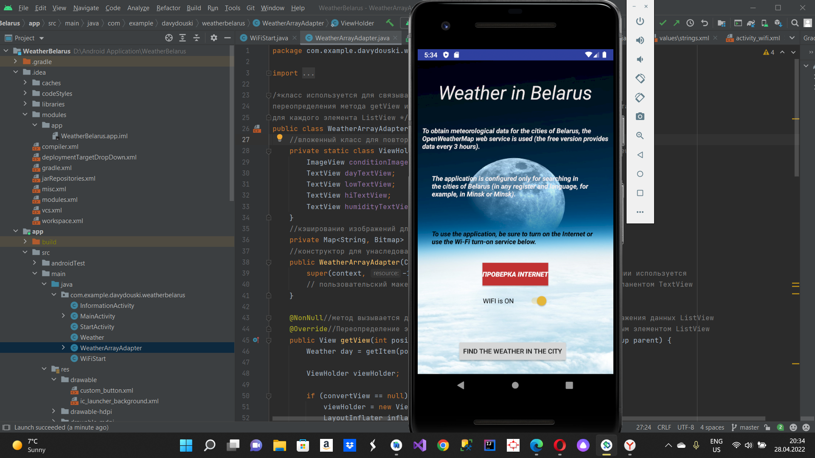815x458 pixels.
Task: Click emulator sidebar home circle icon
Action: [x=640, y=174]
